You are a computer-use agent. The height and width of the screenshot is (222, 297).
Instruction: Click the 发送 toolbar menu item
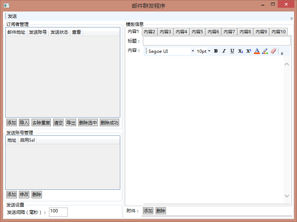(x=12, y=16)
